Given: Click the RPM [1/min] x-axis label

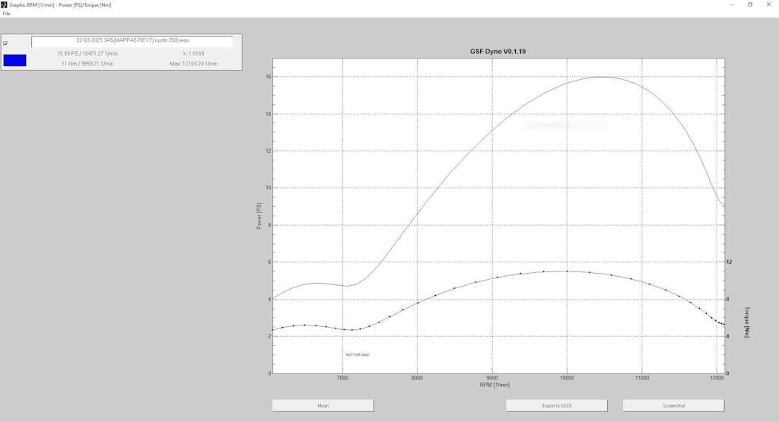Looking at the screenshot, I should 494,385.
